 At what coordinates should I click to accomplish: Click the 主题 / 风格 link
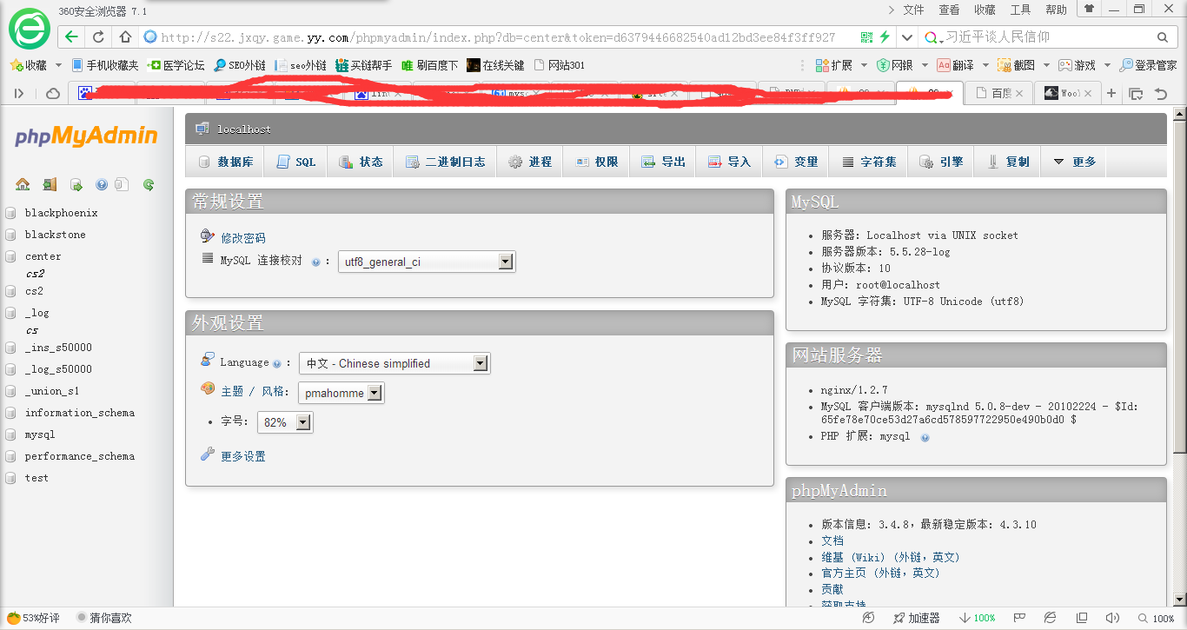click(253, 392)
